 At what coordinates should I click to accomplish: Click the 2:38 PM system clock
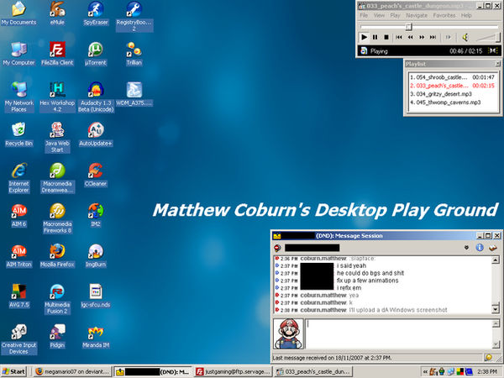click(x=487, y=372)
